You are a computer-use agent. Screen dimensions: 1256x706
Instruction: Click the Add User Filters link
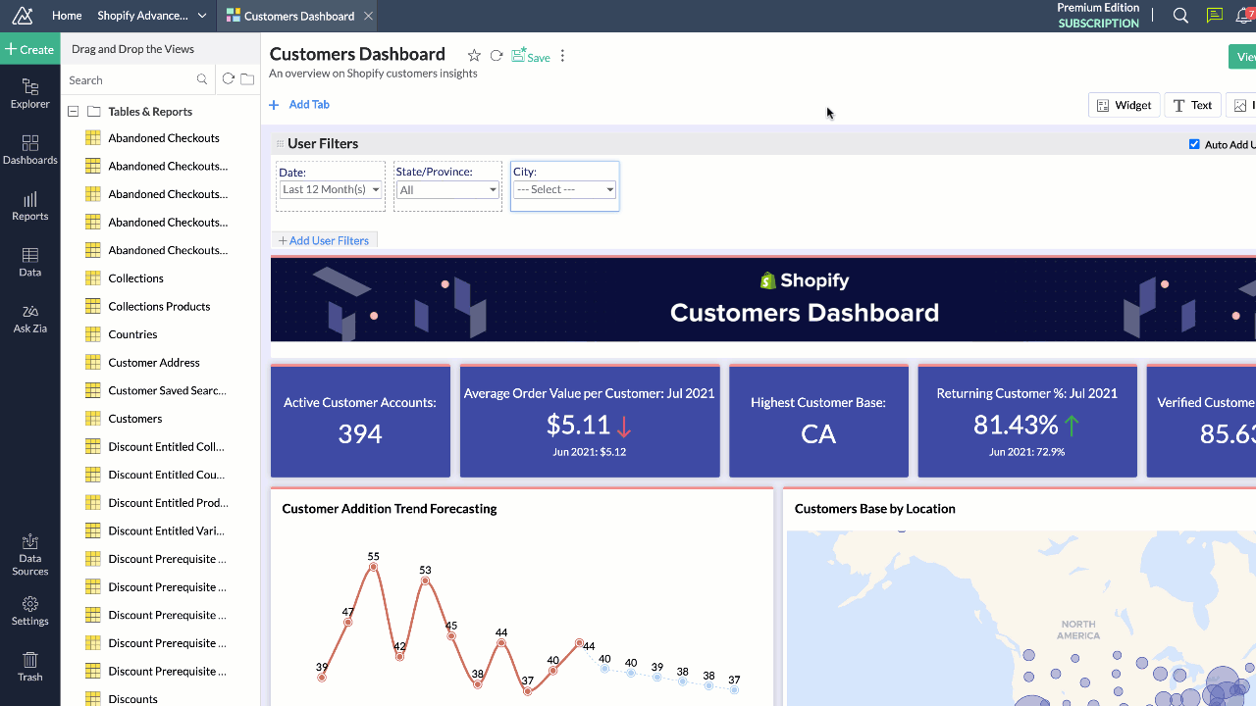click(324, 241)
